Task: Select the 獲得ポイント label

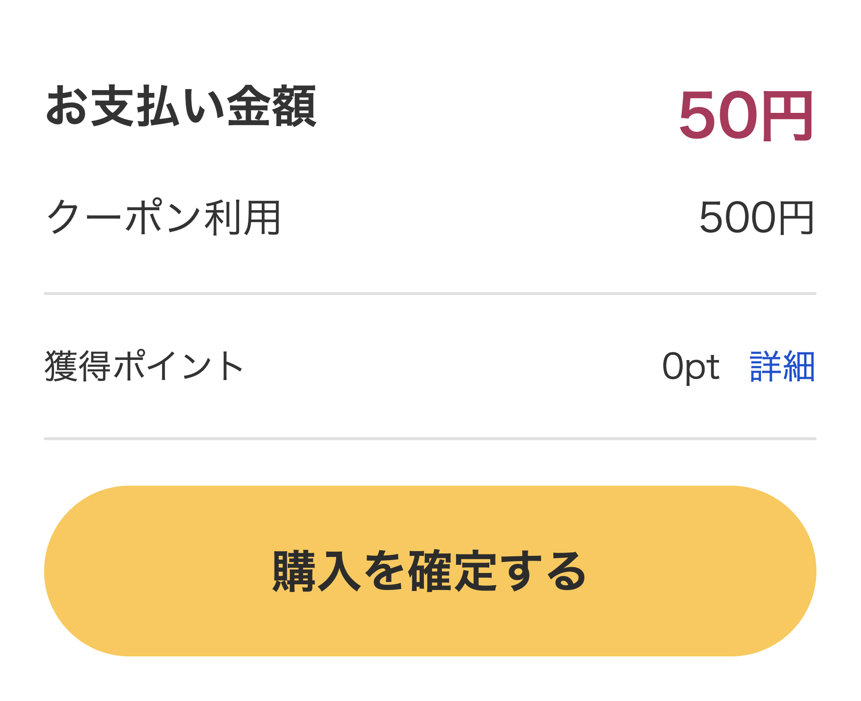Action: [x=144, y=367]
